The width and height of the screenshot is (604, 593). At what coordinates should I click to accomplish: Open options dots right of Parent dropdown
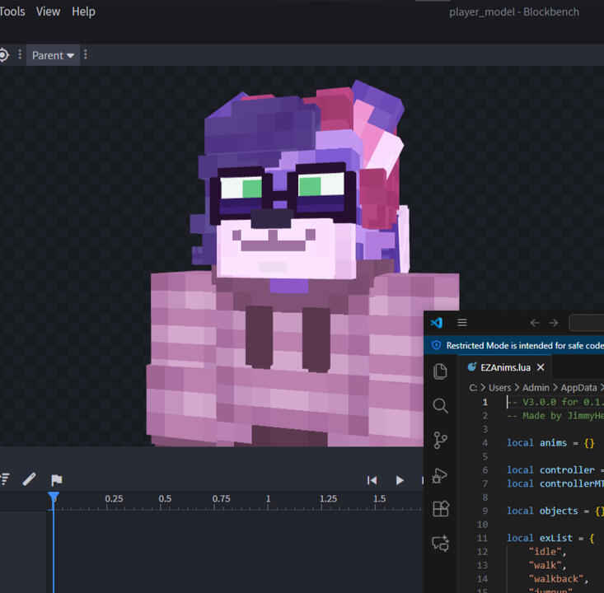point(86,54)
